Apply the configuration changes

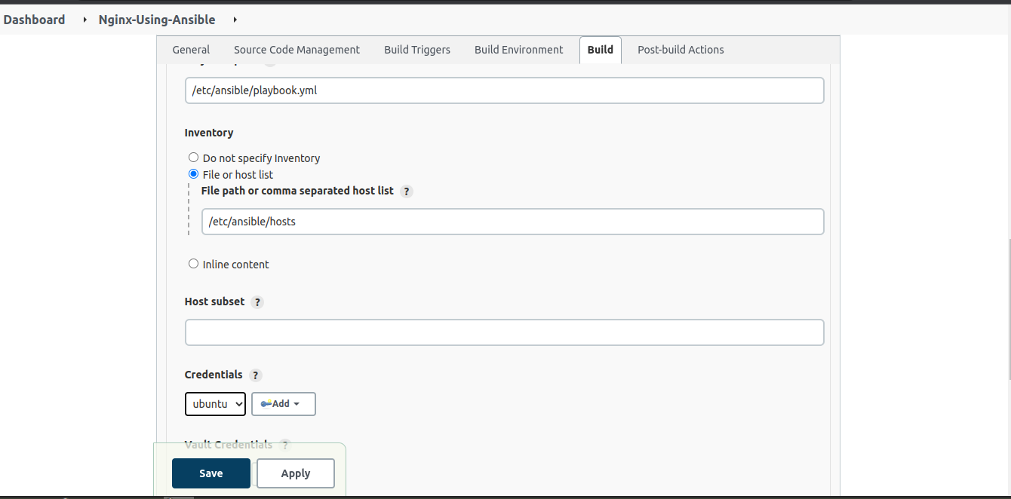[296, 473]
